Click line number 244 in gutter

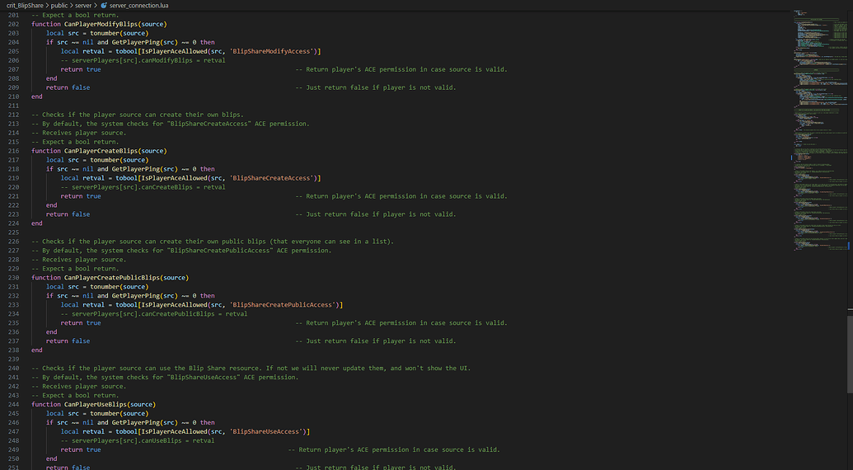(x=13, y=405)
